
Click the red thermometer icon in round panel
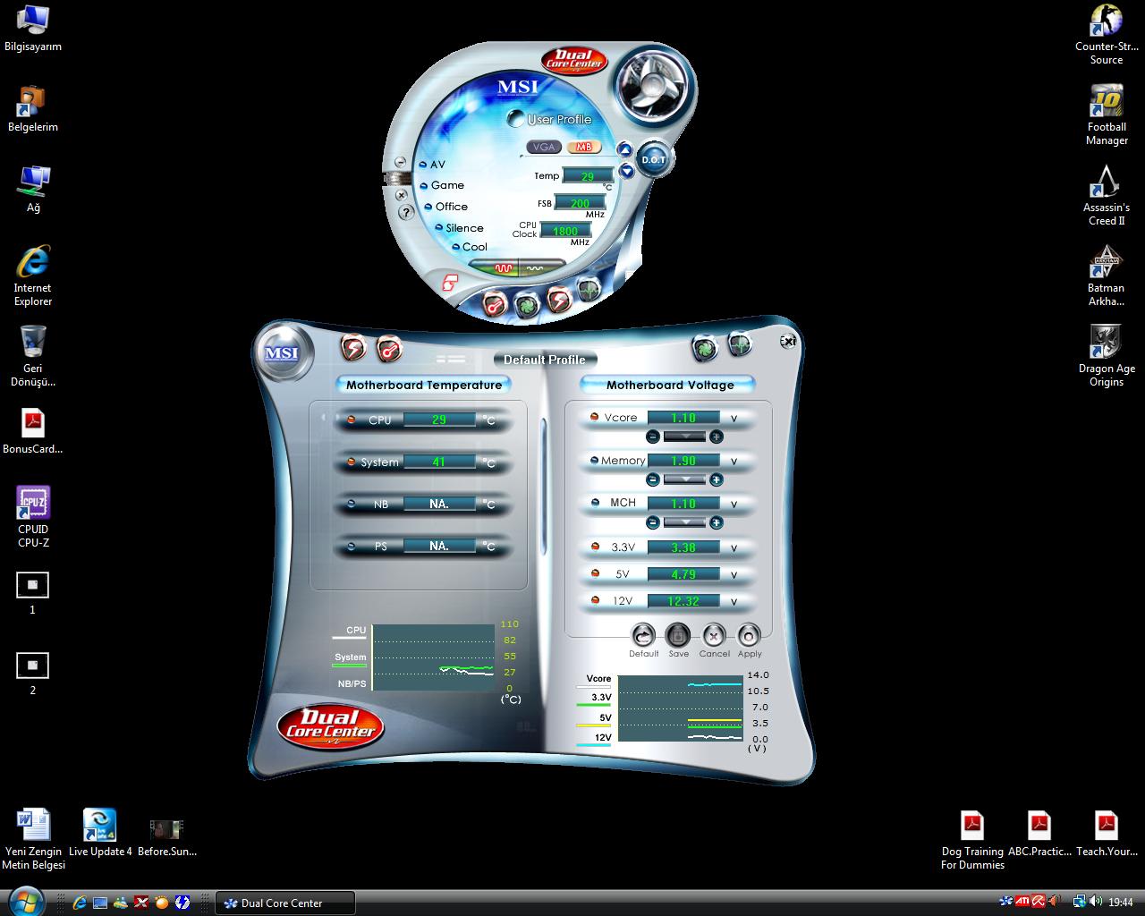(495, 304)
